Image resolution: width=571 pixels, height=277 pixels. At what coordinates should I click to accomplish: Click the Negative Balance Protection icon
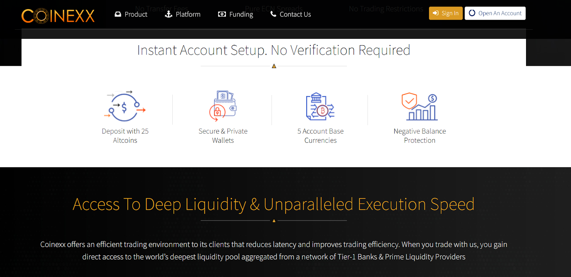click(x=420, y=106)
